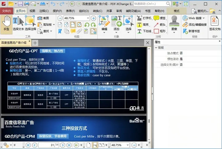
Task: Rotate view clockwise with green arrow
Action: [x=93, y=25]
